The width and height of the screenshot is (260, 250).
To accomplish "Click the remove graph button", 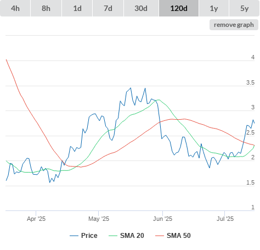I will (x=234, y=25).
